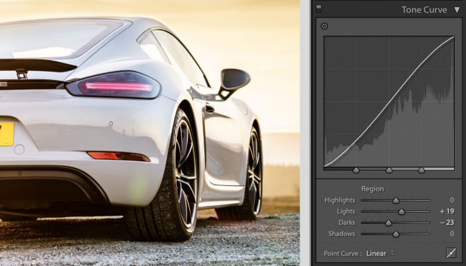Click the Lights value +19 field
Image resolution: width=466 pixels, height=266 pixels.
(x=447, y=212)
